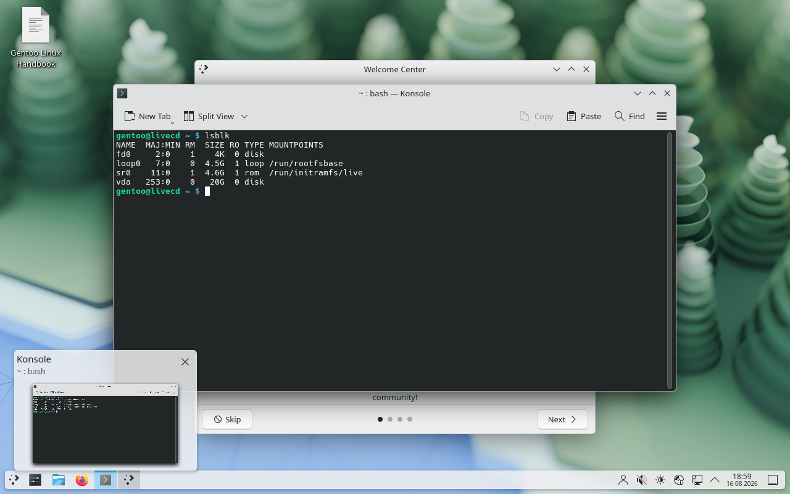Open the Dolphin file manager taskbar icon
Image resolution: width=790 pixels, height=494 pixels.
click(59, 480)
